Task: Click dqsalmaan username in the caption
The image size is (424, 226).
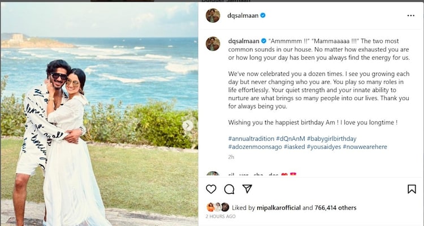Action: coord(244,41)
